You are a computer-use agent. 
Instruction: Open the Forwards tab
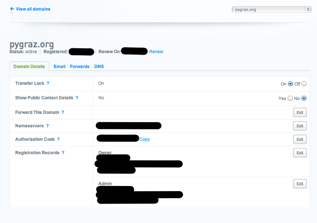point(80,66)
